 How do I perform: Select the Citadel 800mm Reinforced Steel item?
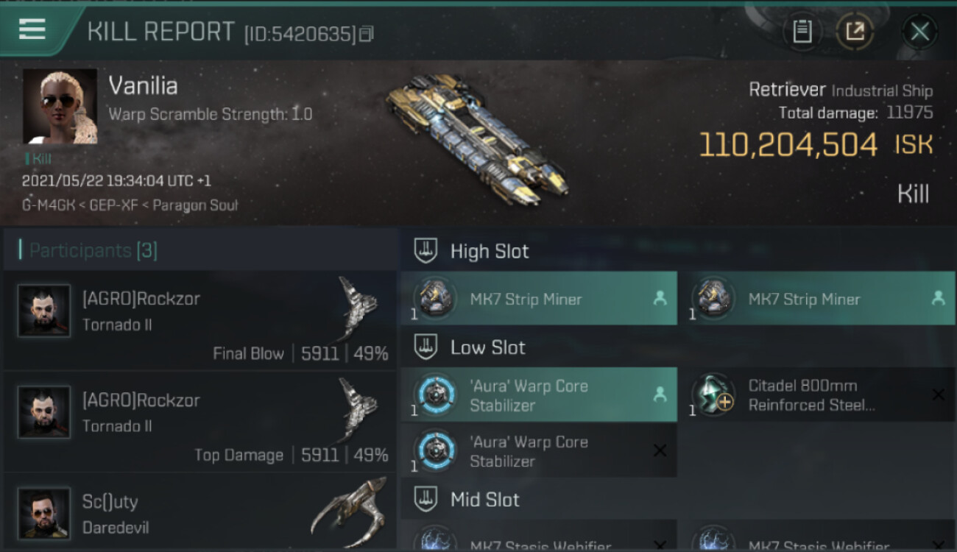click(x=816, y=394)
